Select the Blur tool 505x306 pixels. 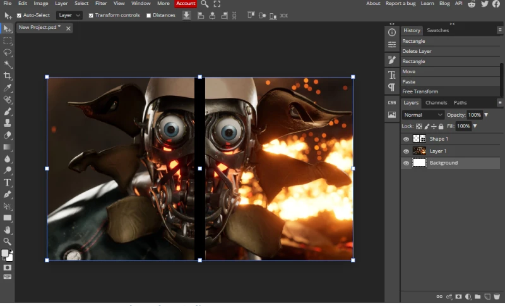(7, 158)
